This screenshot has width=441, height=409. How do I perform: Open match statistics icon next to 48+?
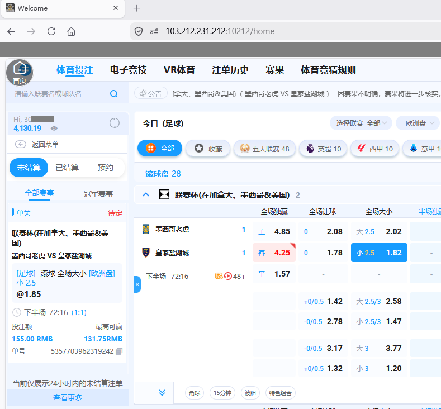point(219,276)
